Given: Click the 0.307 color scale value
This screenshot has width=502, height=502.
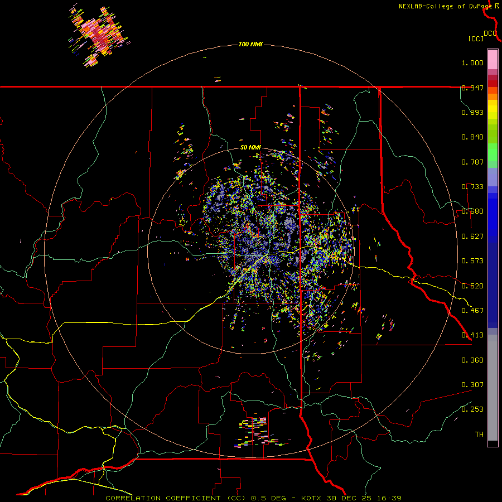Looking at the screenshot, I should click(472, 385).
